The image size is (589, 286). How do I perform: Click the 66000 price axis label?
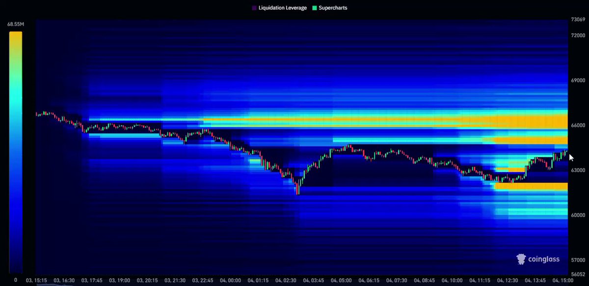point(578,125)
